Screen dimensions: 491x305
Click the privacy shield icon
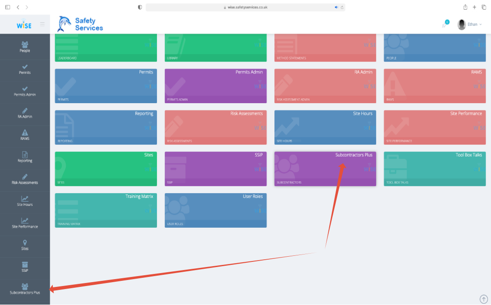coord(140,7)
